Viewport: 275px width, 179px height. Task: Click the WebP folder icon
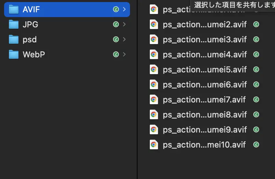point(14,54)
